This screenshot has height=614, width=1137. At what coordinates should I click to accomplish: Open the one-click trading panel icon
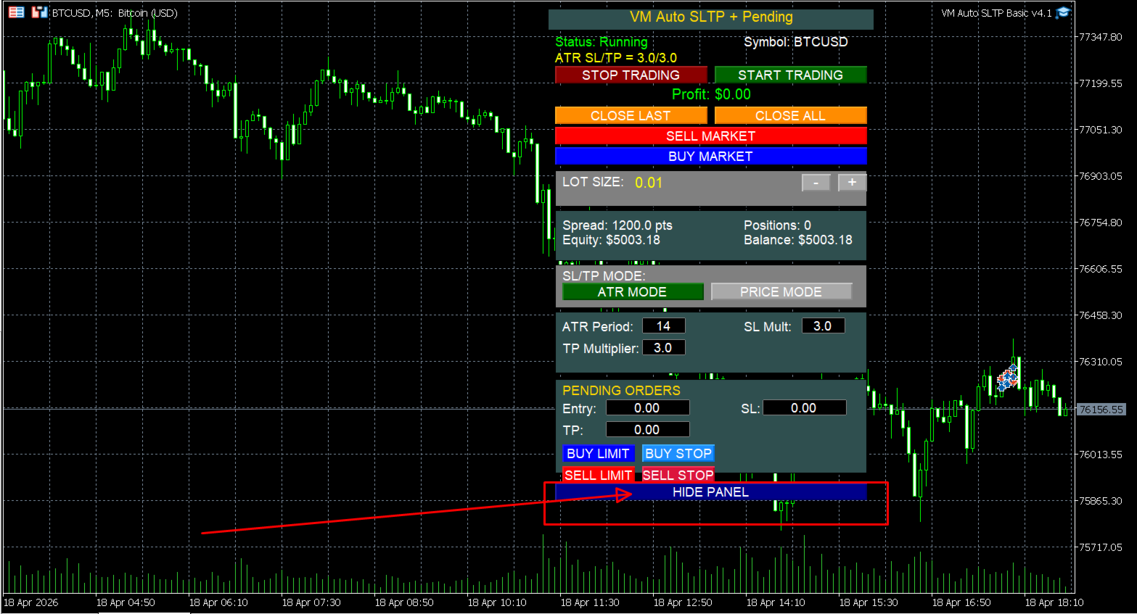(x=16, y=12)
